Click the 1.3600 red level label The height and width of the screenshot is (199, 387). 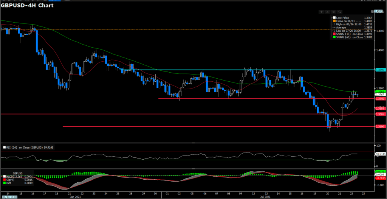tap(379, 127)
